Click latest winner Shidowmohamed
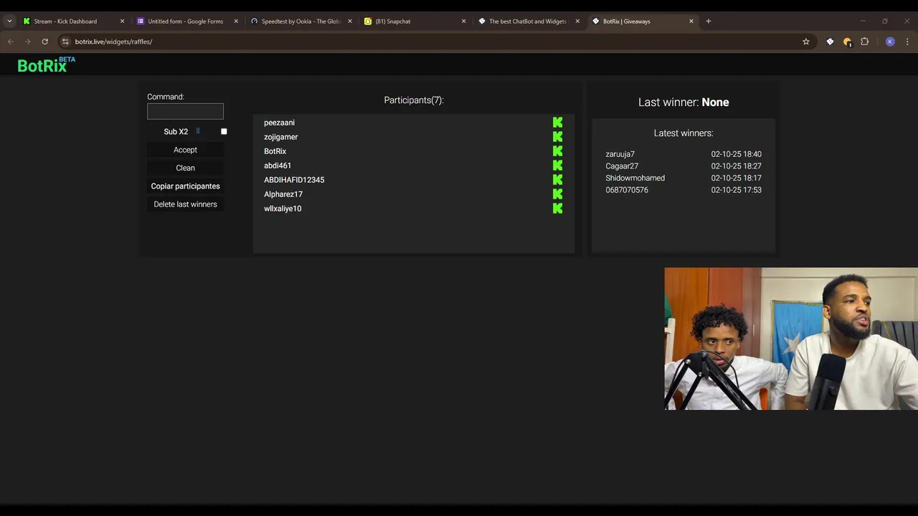 tap(635, 178)
